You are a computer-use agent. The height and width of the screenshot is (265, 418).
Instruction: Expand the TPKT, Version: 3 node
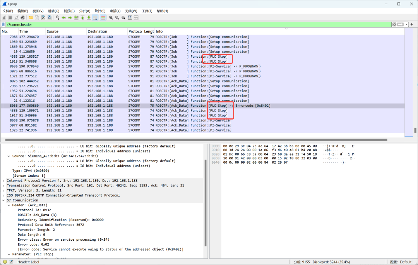pyautogui.click(x=3, y=190)
